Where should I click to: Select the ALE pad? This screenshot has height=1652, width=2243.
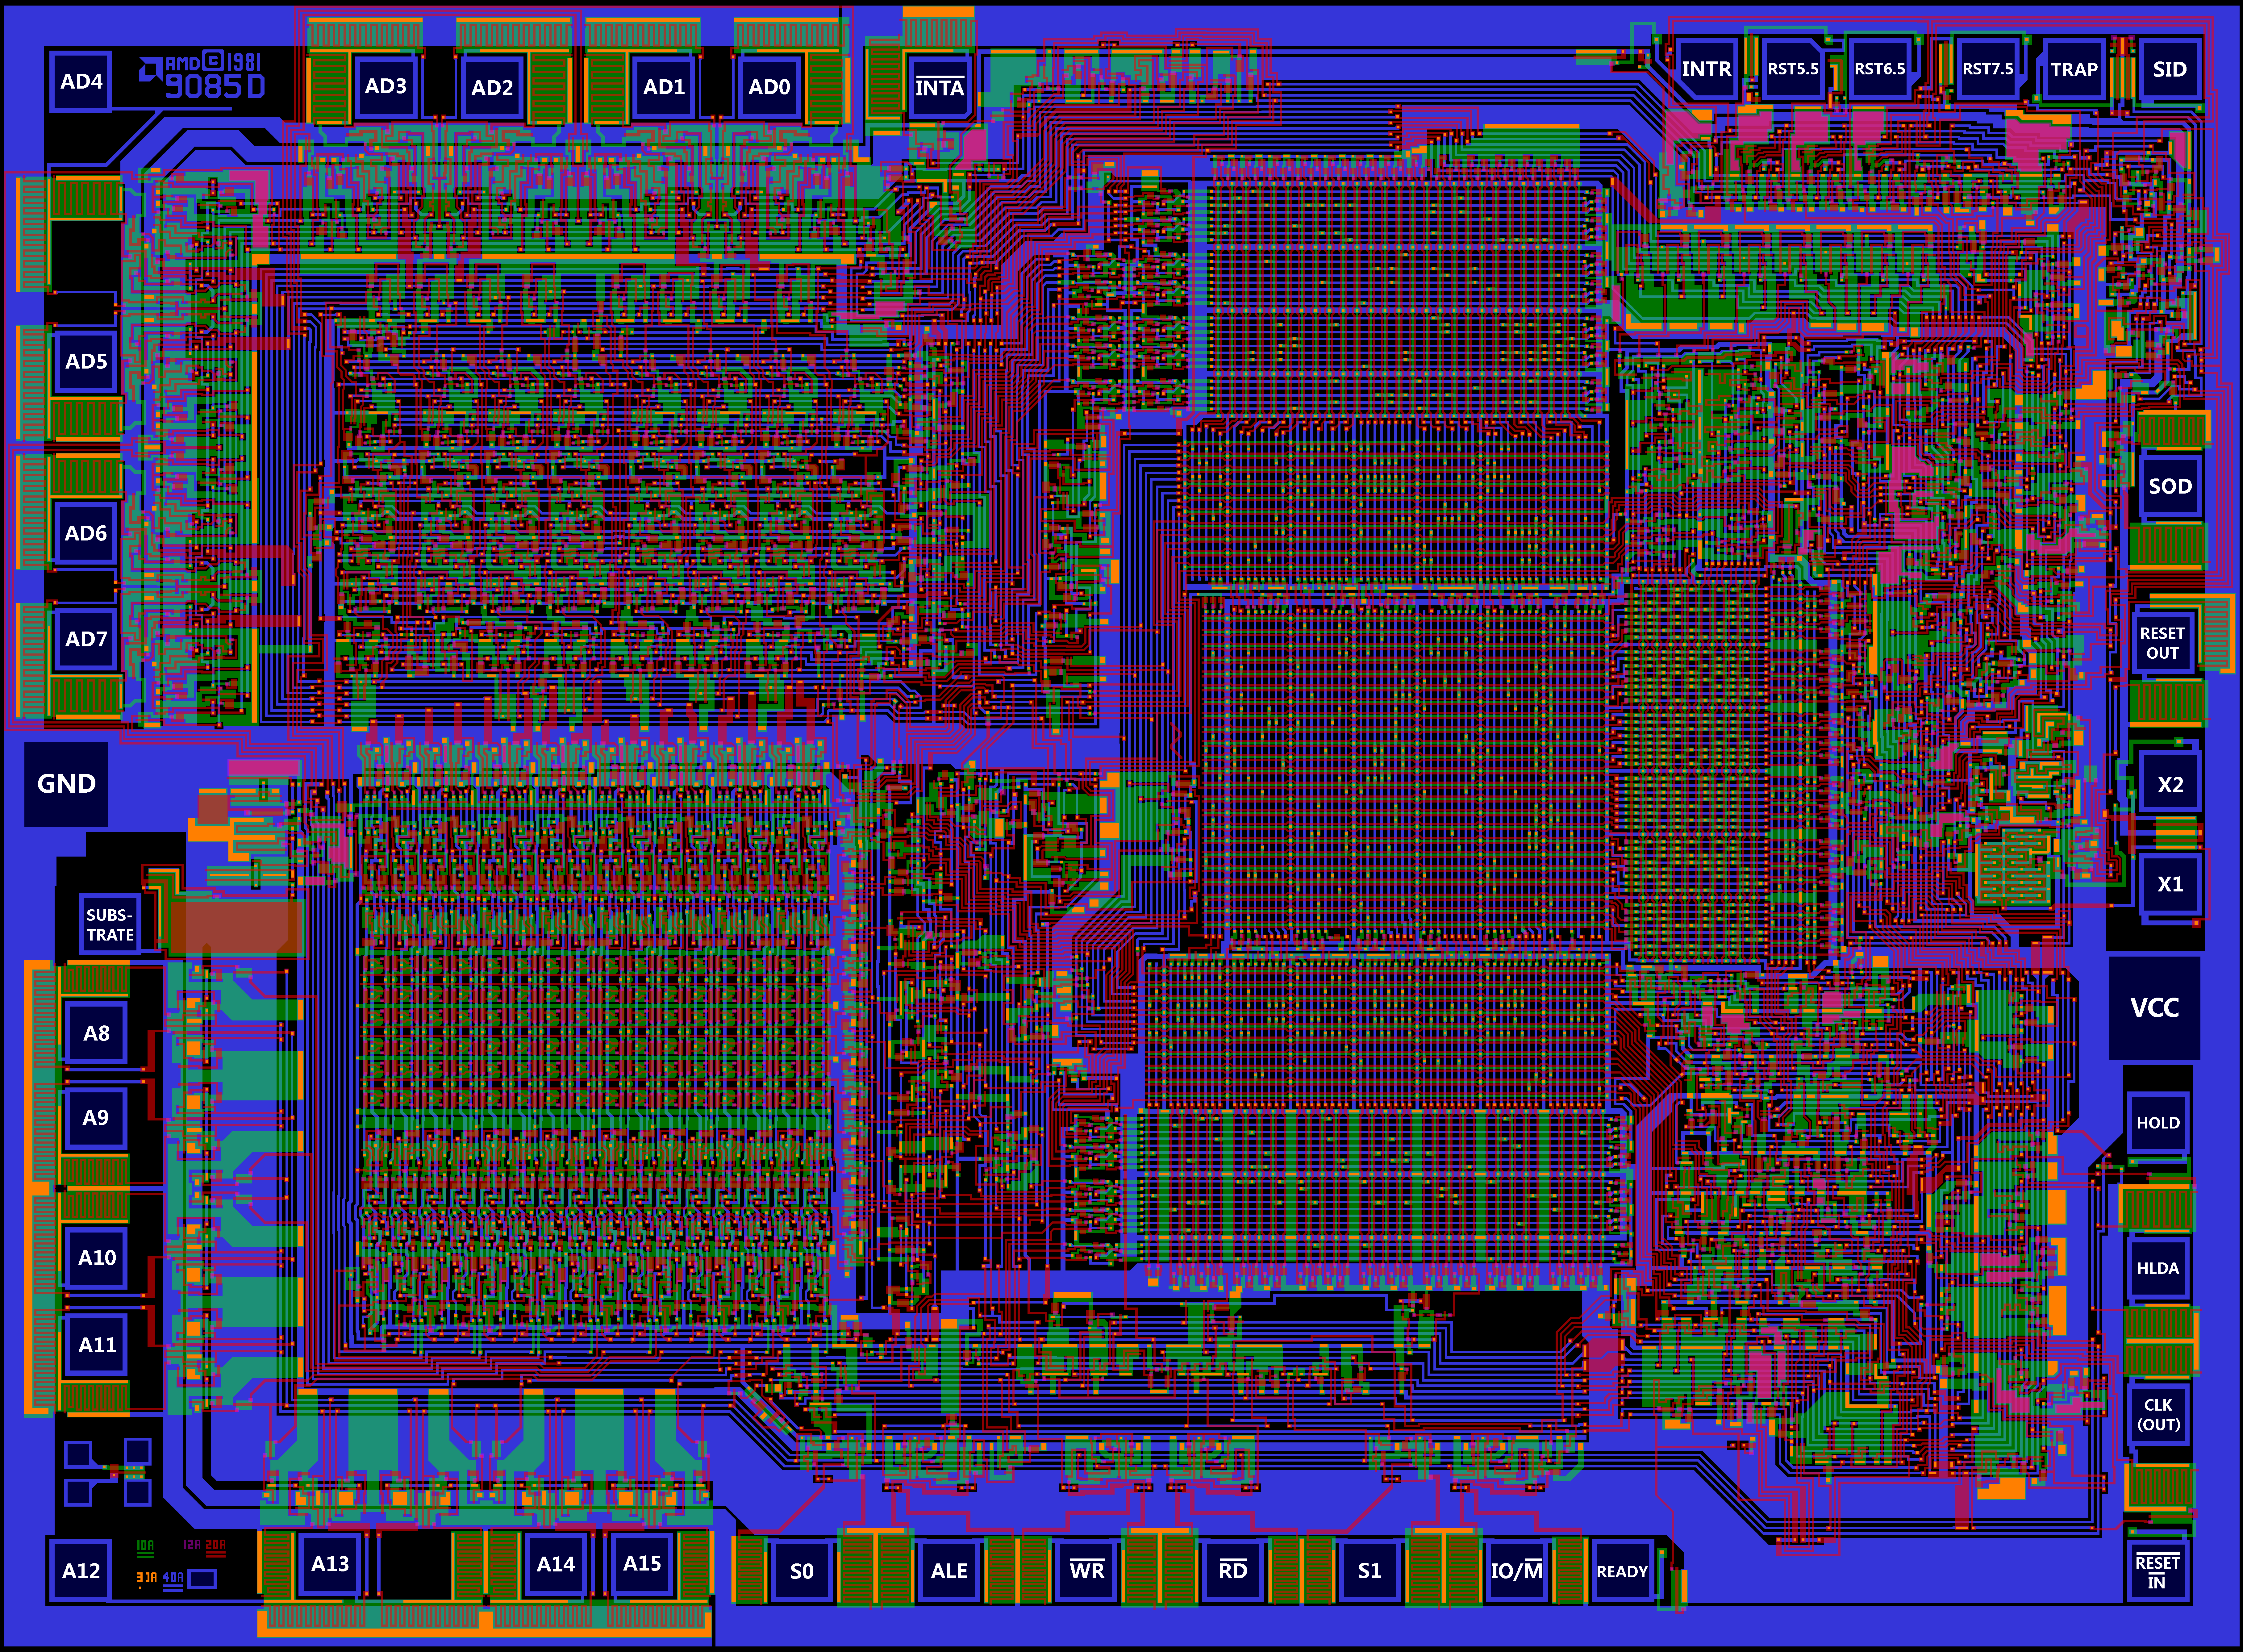(949, 1571)
